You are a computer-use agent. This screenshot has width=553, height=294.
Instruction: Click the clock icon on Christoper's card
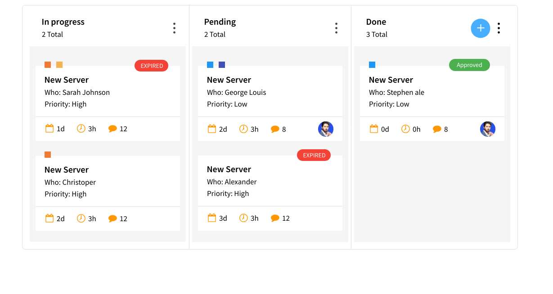(x=81, y=218)
